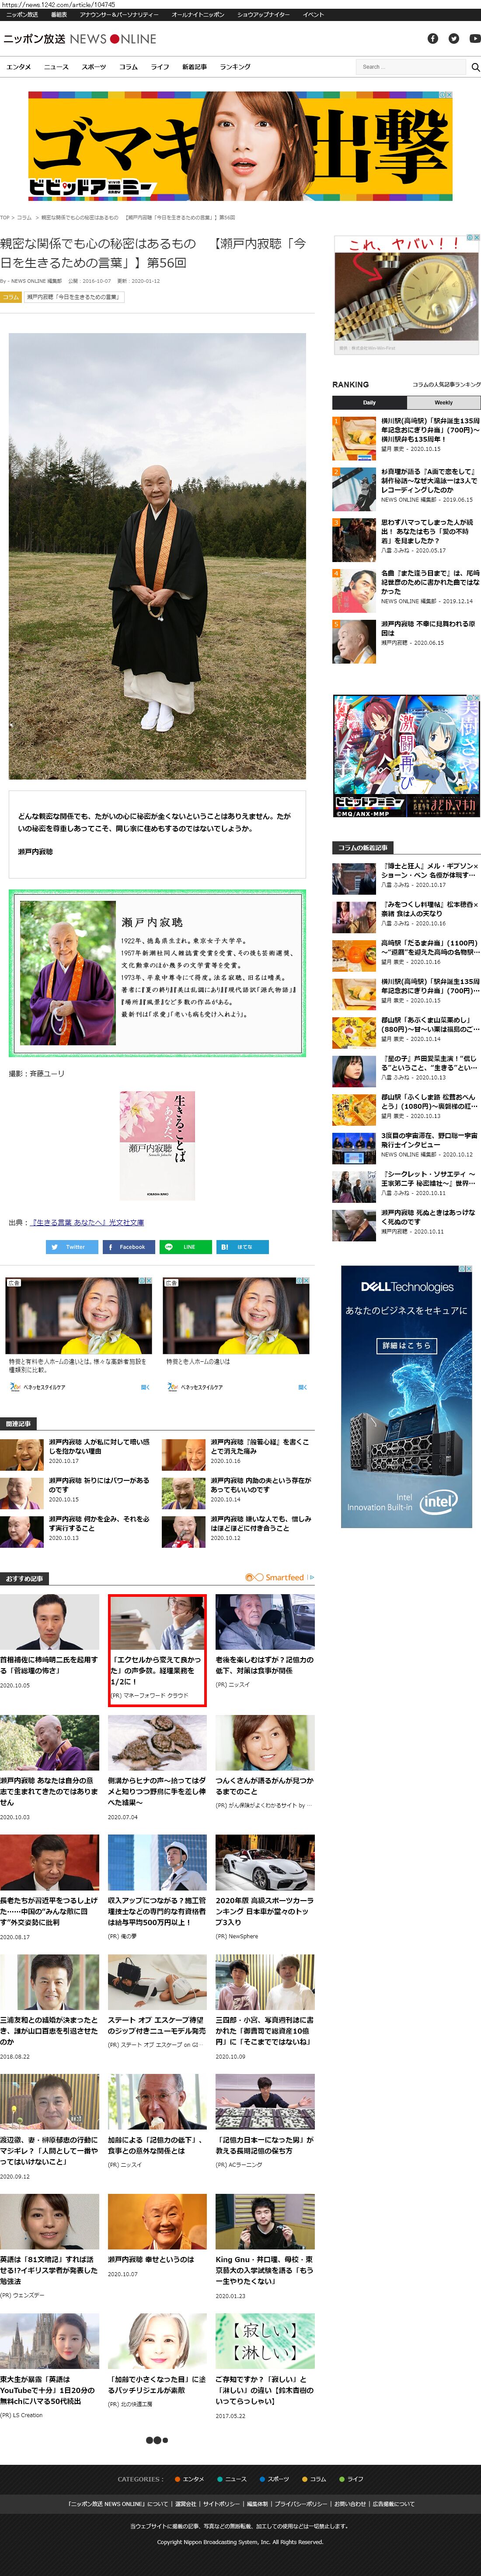This screenshot has width=481, height=2576.
Task: Click the orange コラム category tag
Action: 11,297
